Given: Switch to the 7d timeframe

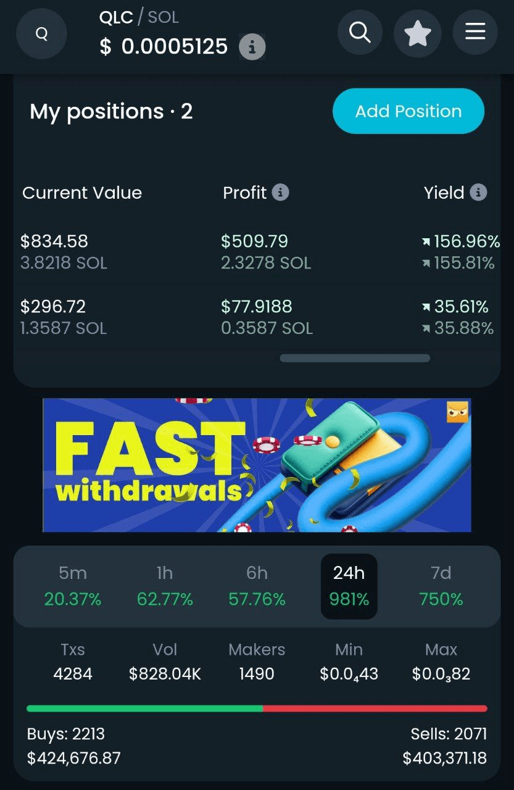Looking at the screenshot, I should 441,586.
